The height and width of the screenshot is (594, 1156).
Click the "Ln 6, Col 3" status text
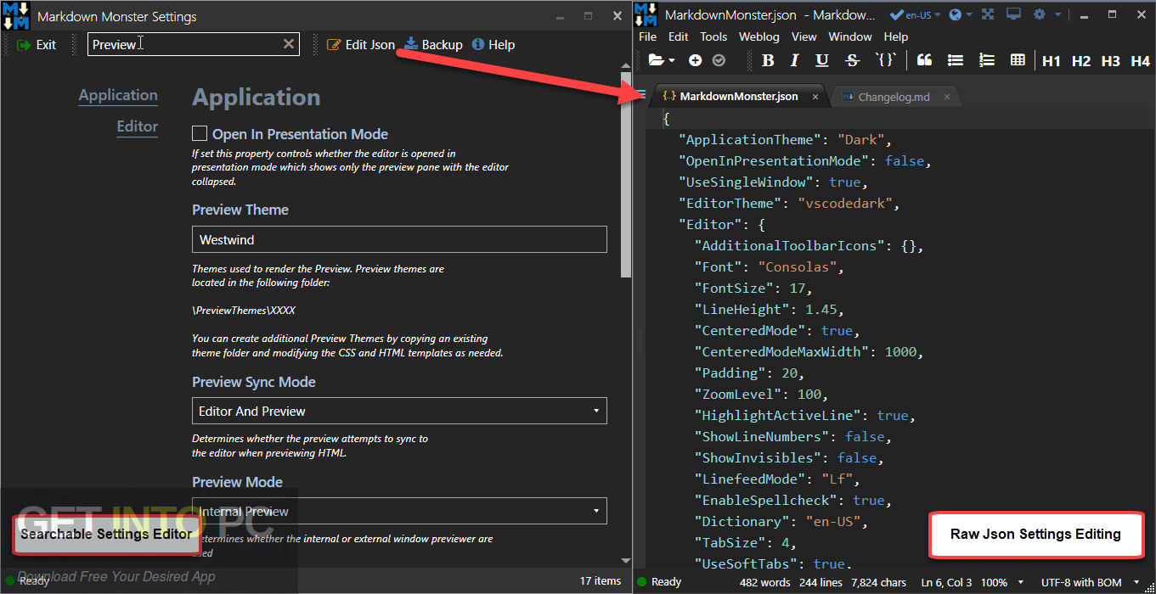tap(945, 582)
